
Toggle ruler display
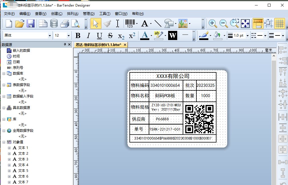click(x=258, y=23)
